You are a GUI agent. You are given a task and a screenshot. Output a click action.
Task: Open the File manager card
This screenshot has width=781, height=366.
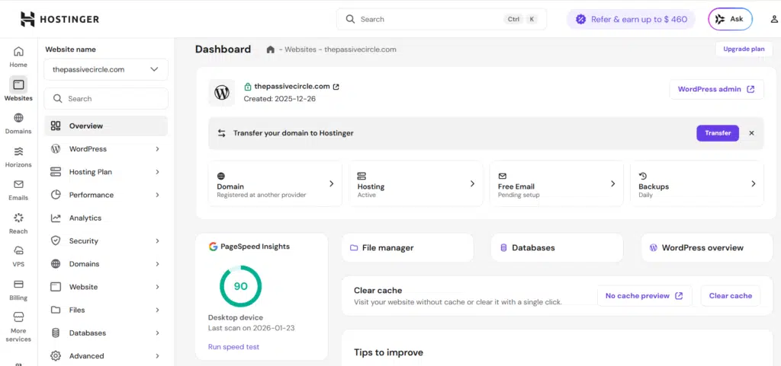tap(407, 248)
